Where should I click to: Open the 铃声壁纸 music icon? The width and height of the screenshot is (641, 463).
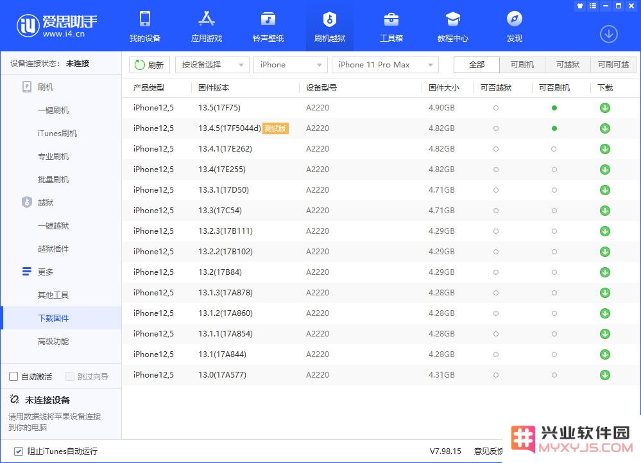click(268, 19)
